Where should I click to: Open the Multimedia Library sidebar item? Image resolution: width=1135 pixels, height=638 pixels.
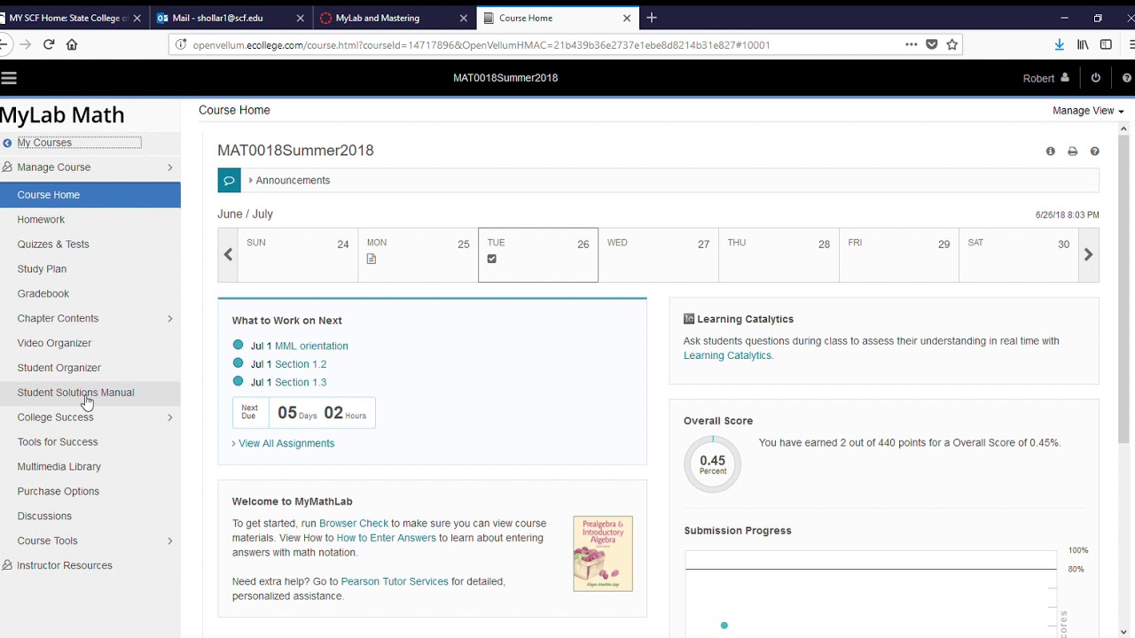tap(59, 467)
